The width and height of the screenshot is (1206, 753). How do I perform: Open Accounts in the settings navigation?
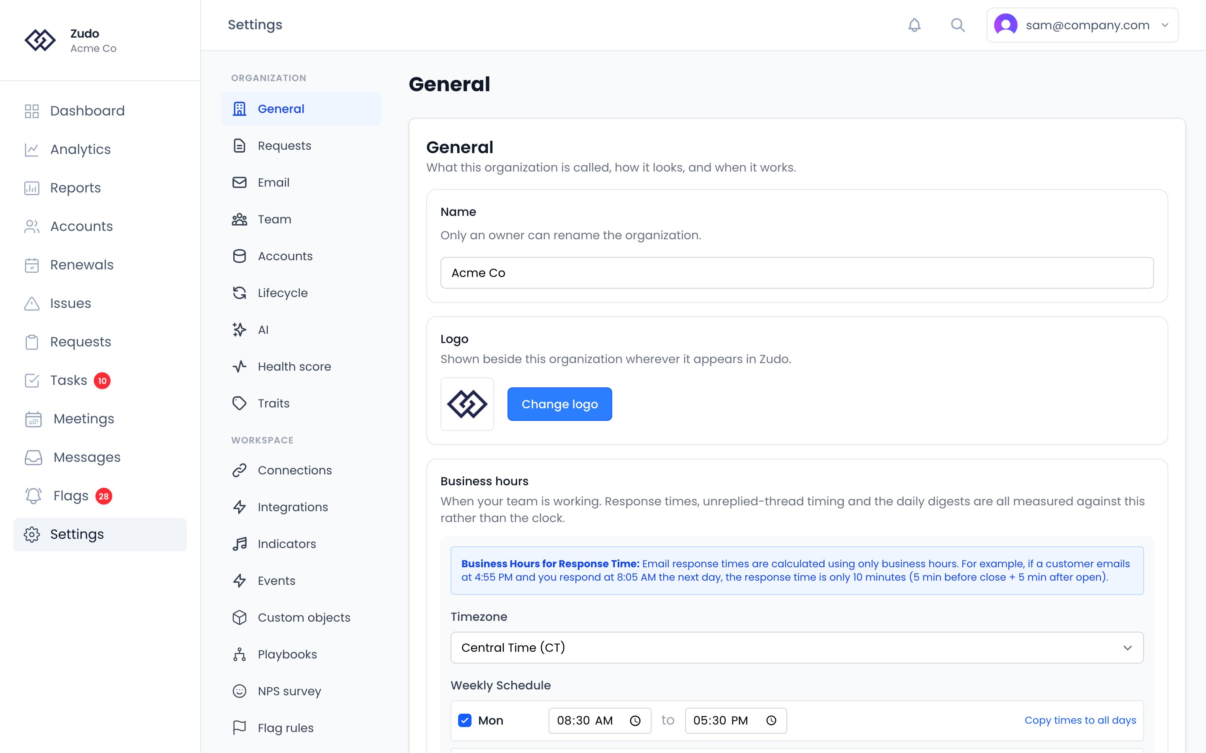tap(301, 256)
